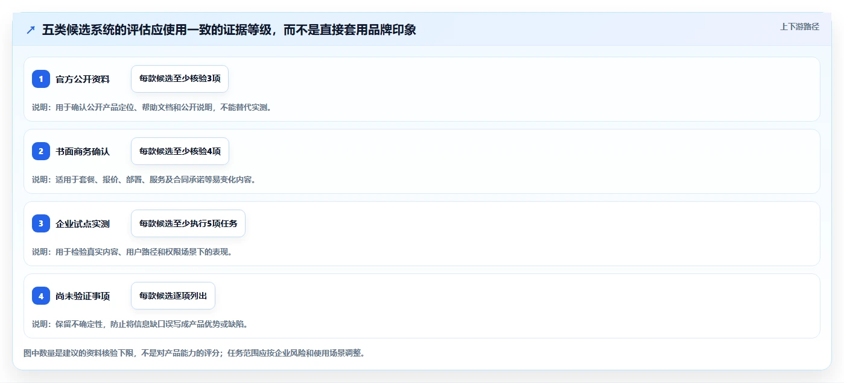Screen dimensions: 844x383
Task: Click the description 保留不确定性 line
Action: click(140, 324)
